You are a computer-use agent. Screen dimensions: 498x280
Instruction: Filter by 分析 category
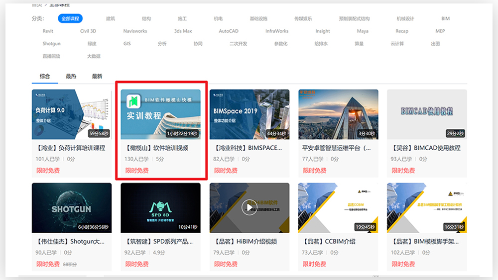(162, 44)
